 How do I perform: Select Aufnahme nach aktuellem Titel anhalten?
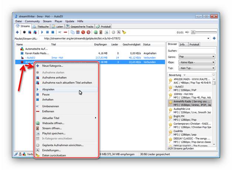click(x=67, y=83)
